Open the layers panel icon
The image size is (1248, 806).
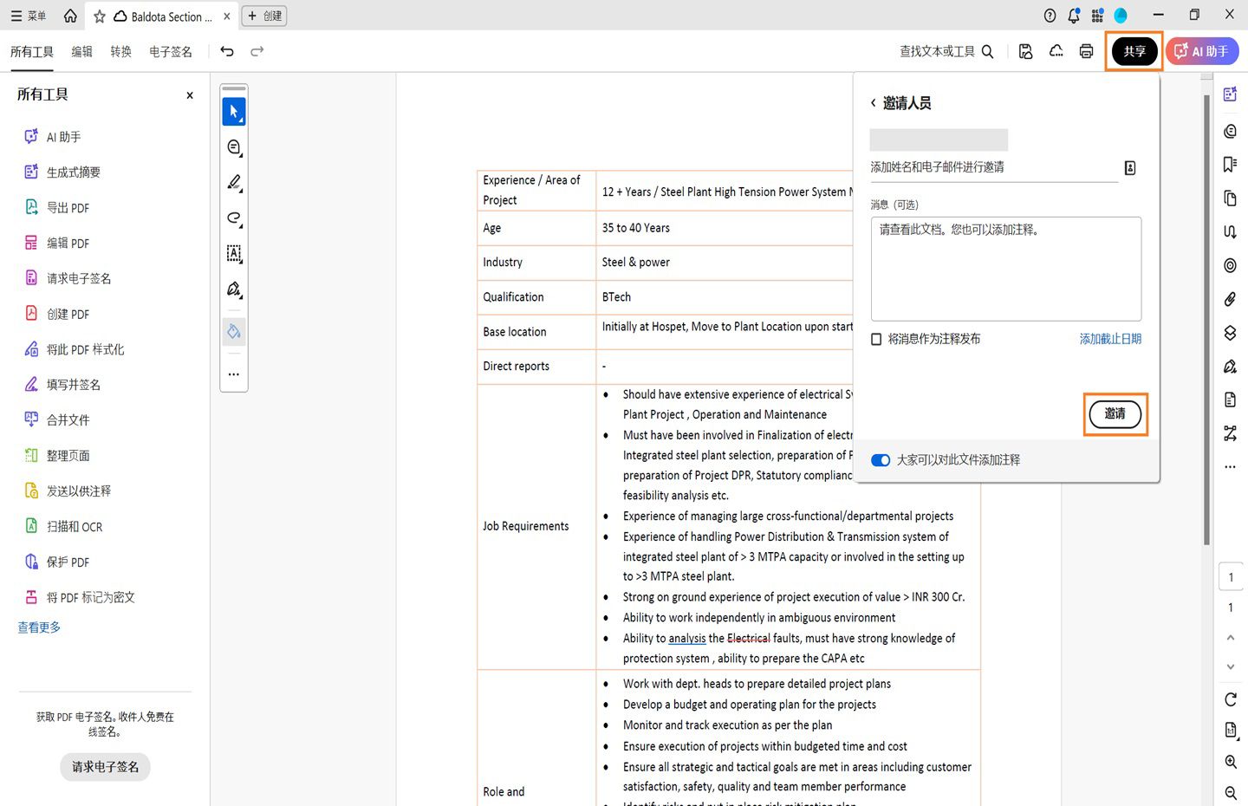(x=1230, y=333)
